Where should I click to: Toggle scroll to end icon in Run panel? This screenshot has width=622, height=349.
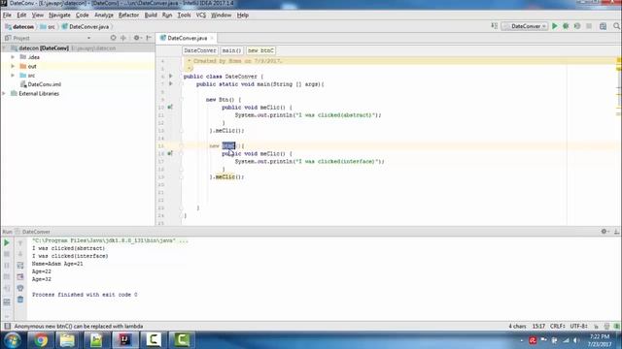pos(20,276)
